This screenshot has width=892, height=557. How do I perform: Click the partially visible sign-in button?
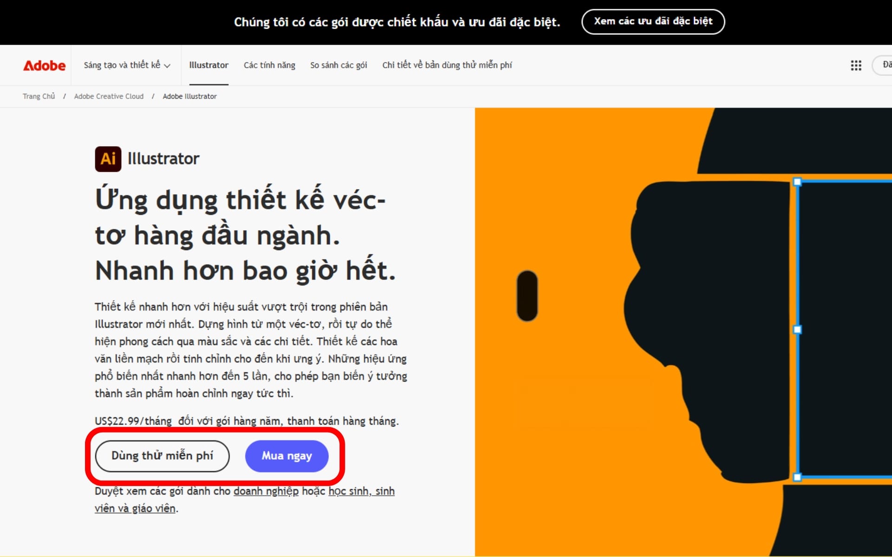click(882, 65)
